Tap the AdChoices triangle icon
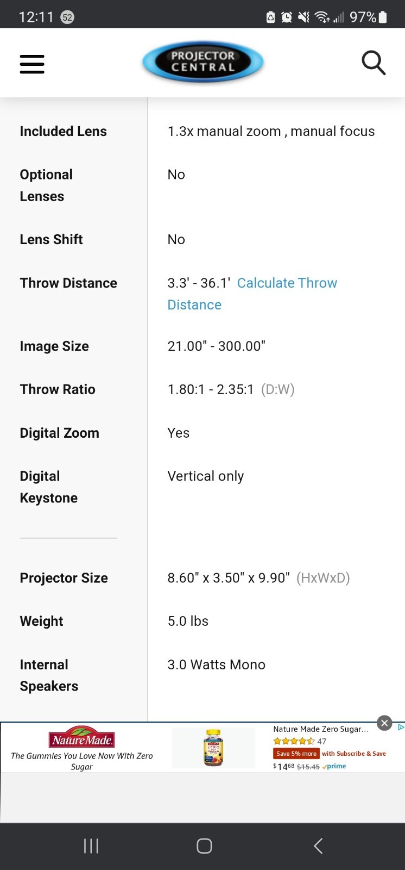This screenshot has height=870, width=405. [x=401, y=728]
